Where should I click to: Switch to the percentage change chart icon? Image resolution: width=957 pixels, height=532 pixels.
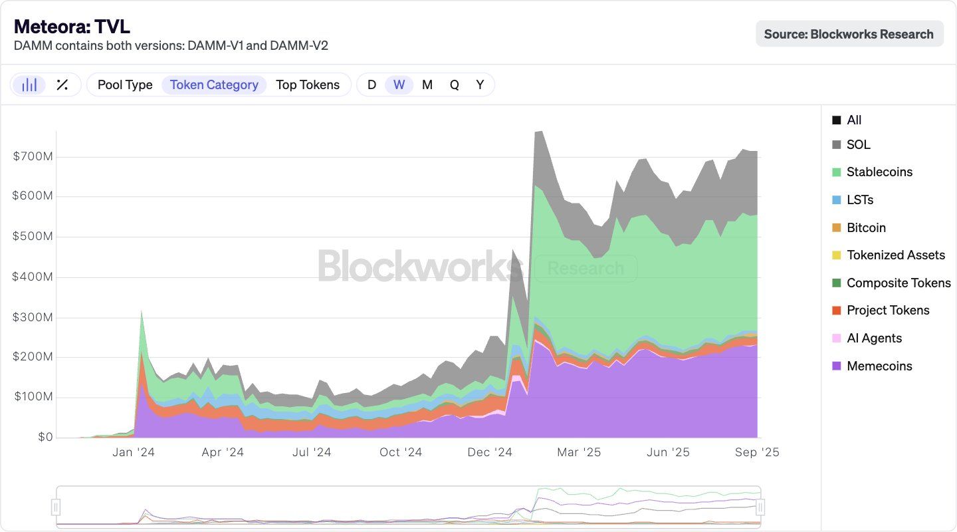coord(62,84)
